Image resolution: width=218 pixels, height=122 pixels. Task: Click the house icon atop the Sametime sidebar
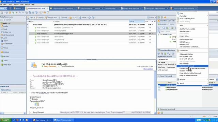[x=165, y=17]
